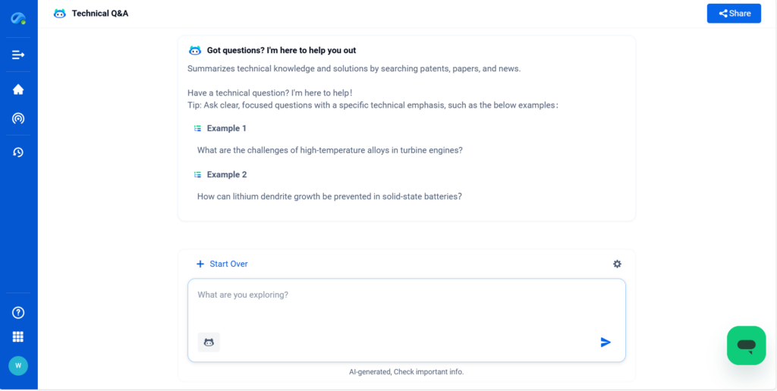Click the Technical Q&A title icon
The height and width of the screenshot is (391, 777).
click(60, 14)
